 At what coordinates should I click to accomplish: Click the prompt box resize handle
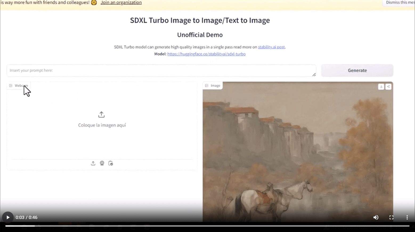pos(314,74)
